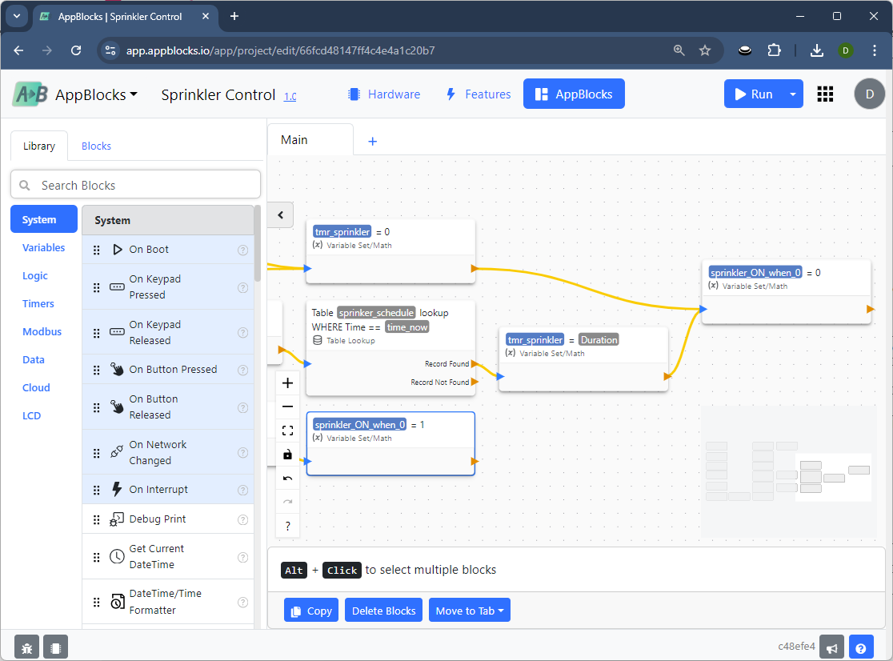Open the AppBlocks logo dropdown menu
The image size is (893, 661).
pos(76,94)
